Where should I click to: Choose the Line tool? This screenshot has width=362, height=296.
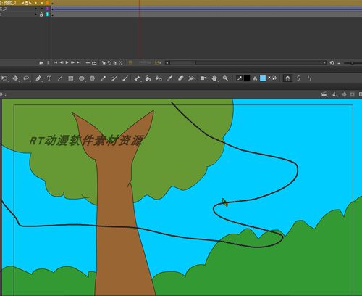click(60, 78)
